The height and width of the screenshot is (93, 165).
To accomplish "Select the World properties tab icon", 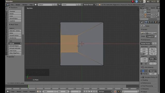I will coord(153,22).
